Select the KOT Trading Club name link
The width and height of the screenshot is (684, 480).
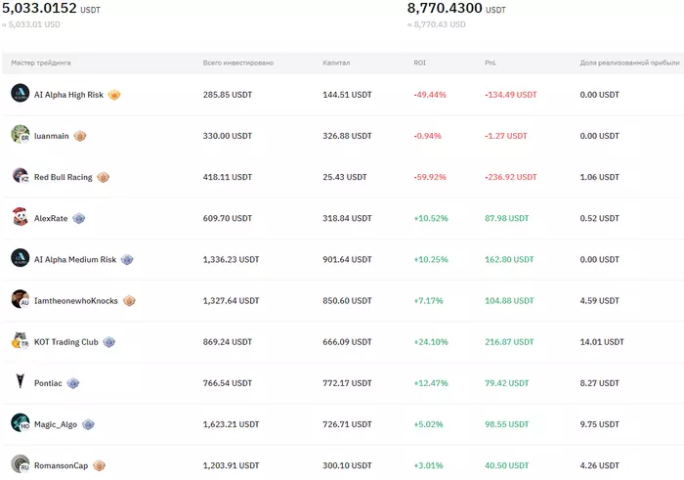67,342
